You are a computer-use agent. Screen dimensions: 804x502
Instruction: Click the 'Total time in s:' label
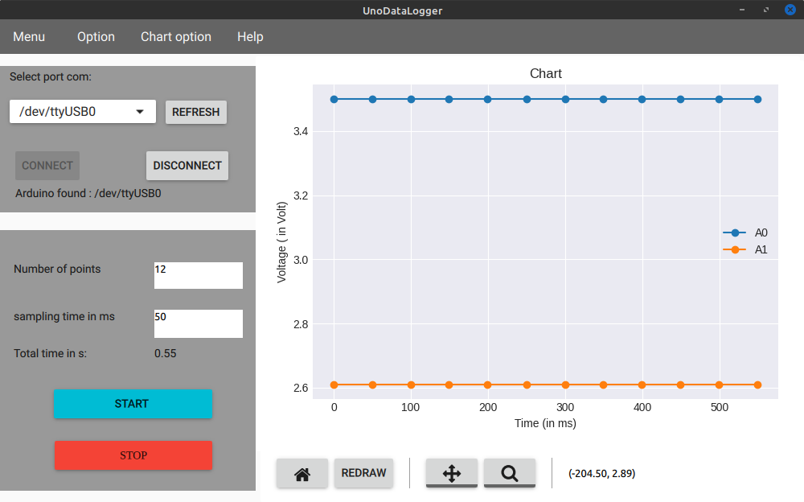click(50, 354)
